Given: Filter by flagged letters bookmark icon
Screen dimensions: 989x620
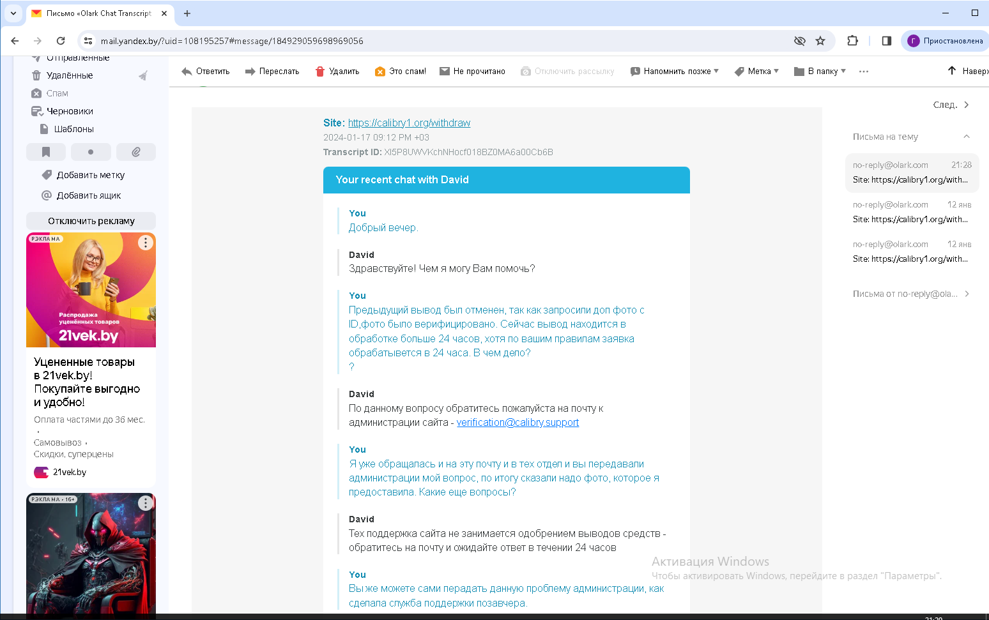Looking at the screenshot, I should tap(46, 152).
